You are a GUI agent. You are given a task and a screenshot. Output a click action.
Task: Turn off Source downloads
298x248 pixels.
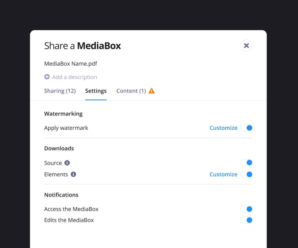246,163
